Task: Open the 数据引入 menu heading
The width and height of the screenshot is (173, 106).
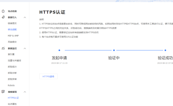Action: point(12,17)
